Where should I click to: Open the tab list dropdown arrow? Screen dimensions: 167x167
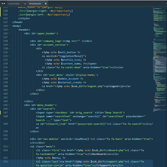click(x=166, y=4)
